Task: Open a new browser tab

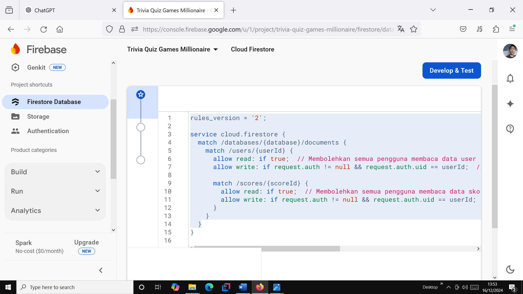Action: click(233, 10)
